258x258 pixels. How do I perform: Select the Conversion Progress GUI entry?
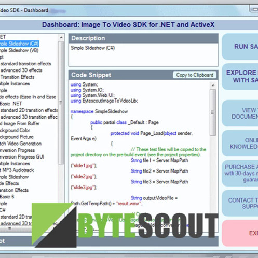22,157
